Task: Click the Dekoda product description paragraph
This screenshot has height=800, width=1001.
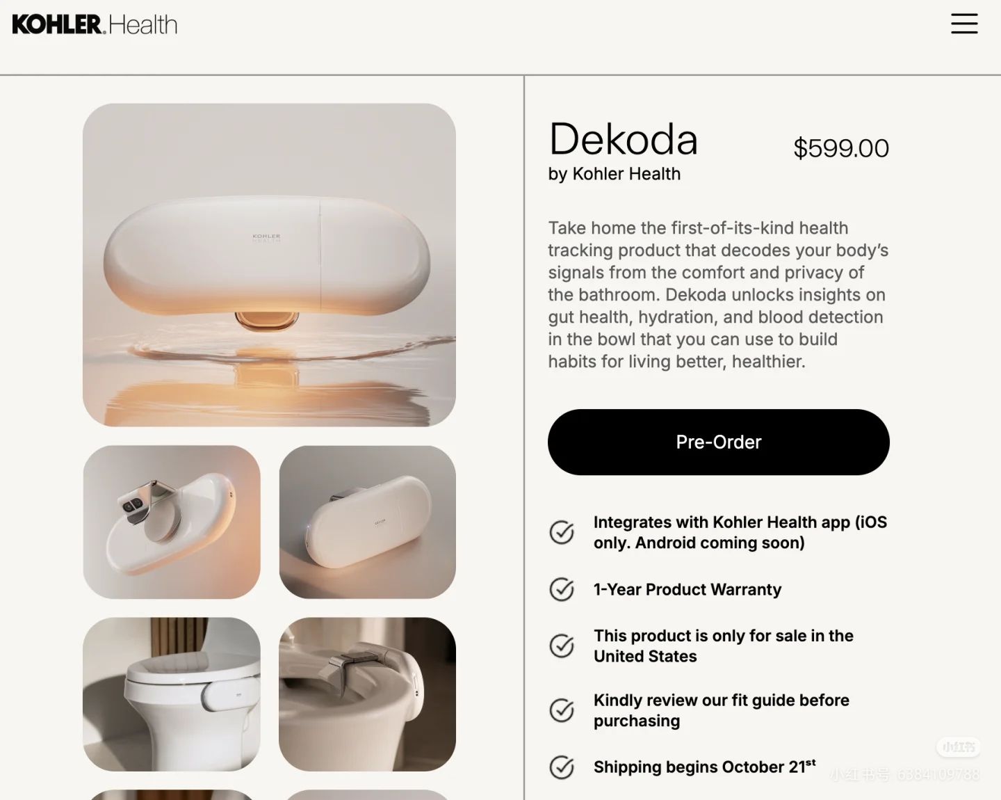Action: pos(717,294)
